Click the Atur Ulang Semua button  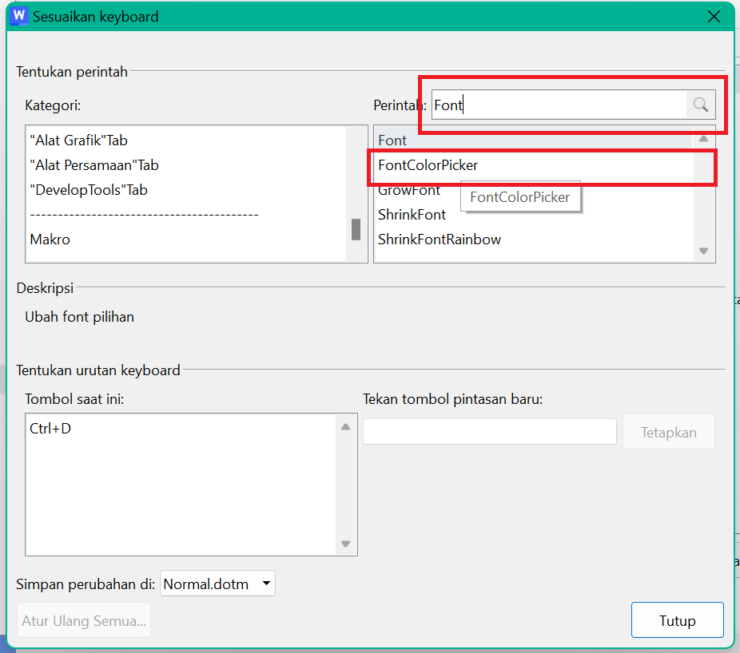83,619
